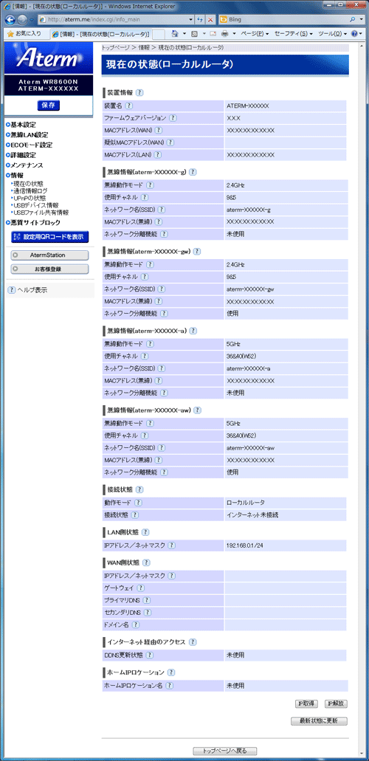Open help icon beside プライマリDNS

(148, 600)
